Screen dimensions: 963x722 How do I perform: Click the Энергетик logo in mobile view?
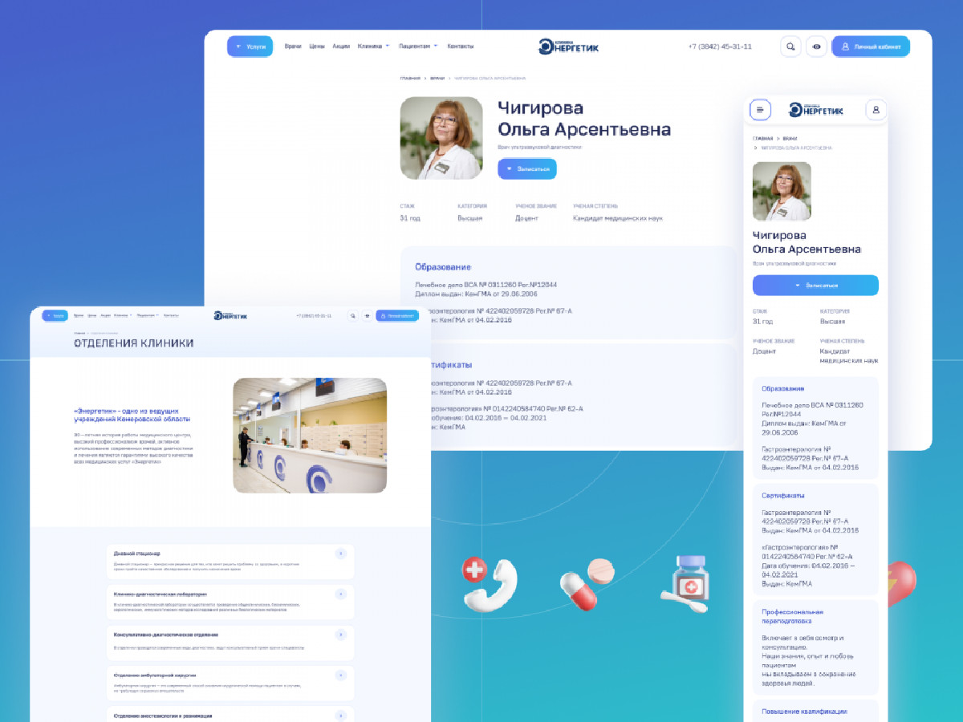pyautogui.click(x=816, y=110)
